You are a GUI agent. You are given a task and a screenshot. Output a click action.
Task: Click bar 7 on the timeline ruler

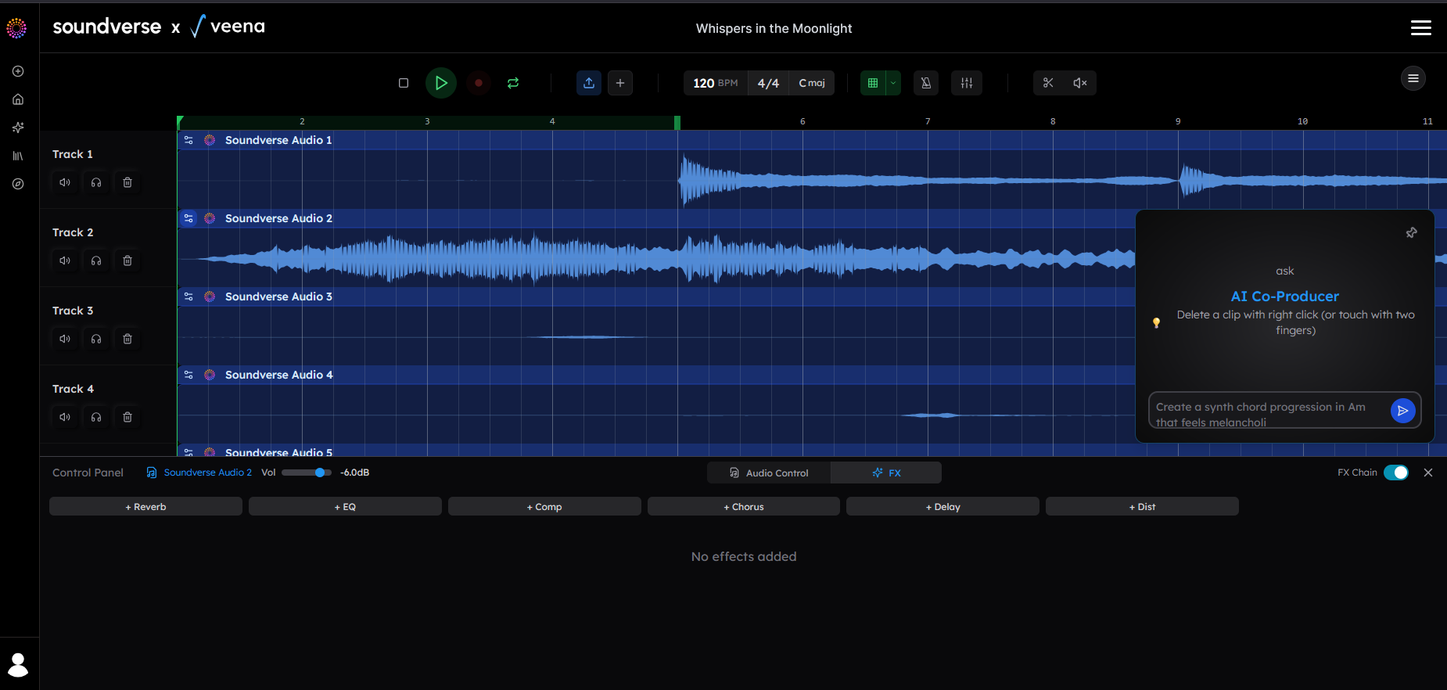[928, 121]
